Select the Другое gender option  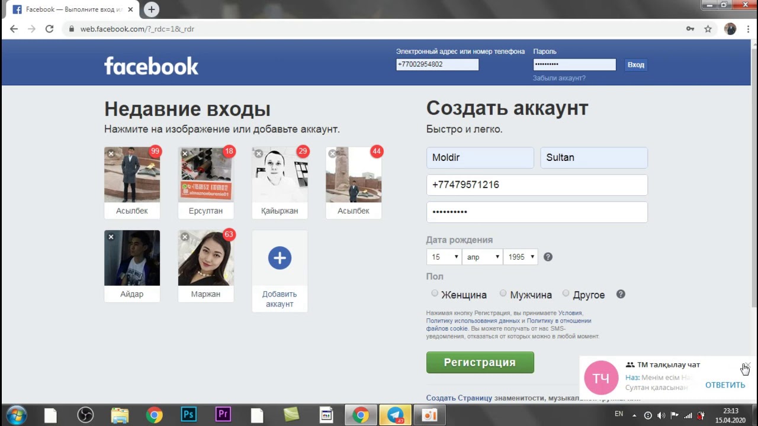[x=566, y=293]
